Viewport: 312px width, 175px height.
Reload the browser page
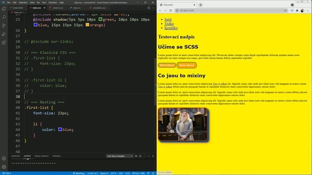click(171, 11)
